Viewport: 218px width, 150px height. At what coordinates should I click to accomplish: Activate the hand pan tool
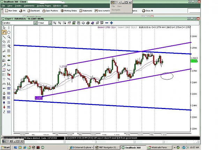pos(4,32)
